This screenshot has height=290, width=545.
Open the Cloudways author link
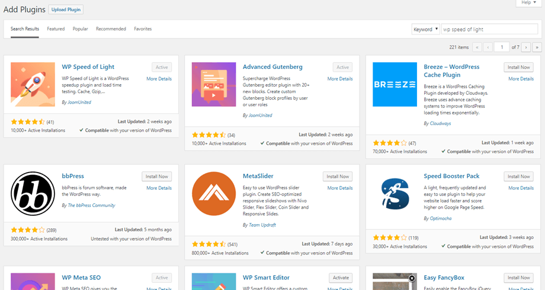(x=440, y=123)
